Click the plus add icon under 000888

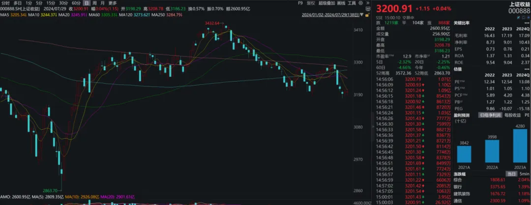point(528,18)
